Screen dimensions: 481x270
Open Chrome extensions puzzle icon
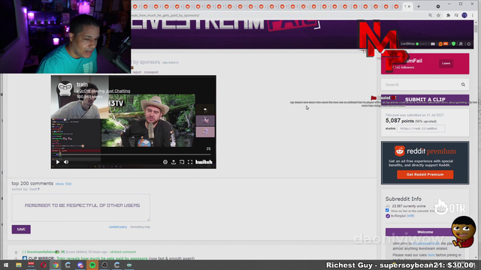[448, 15]
